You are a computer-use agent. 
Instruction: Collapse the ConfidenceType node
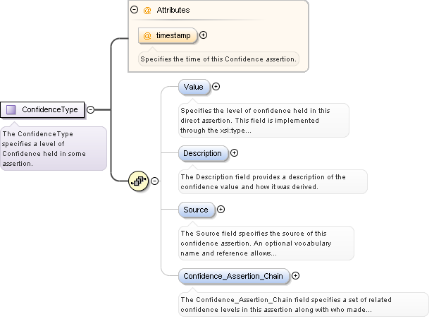(x=91, y=109)
